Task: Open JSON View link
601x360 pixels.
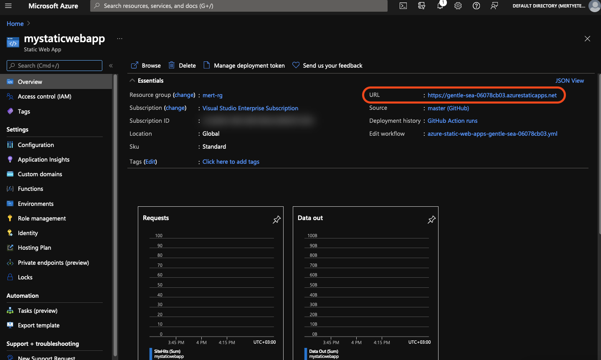Action: pos(570,81)
